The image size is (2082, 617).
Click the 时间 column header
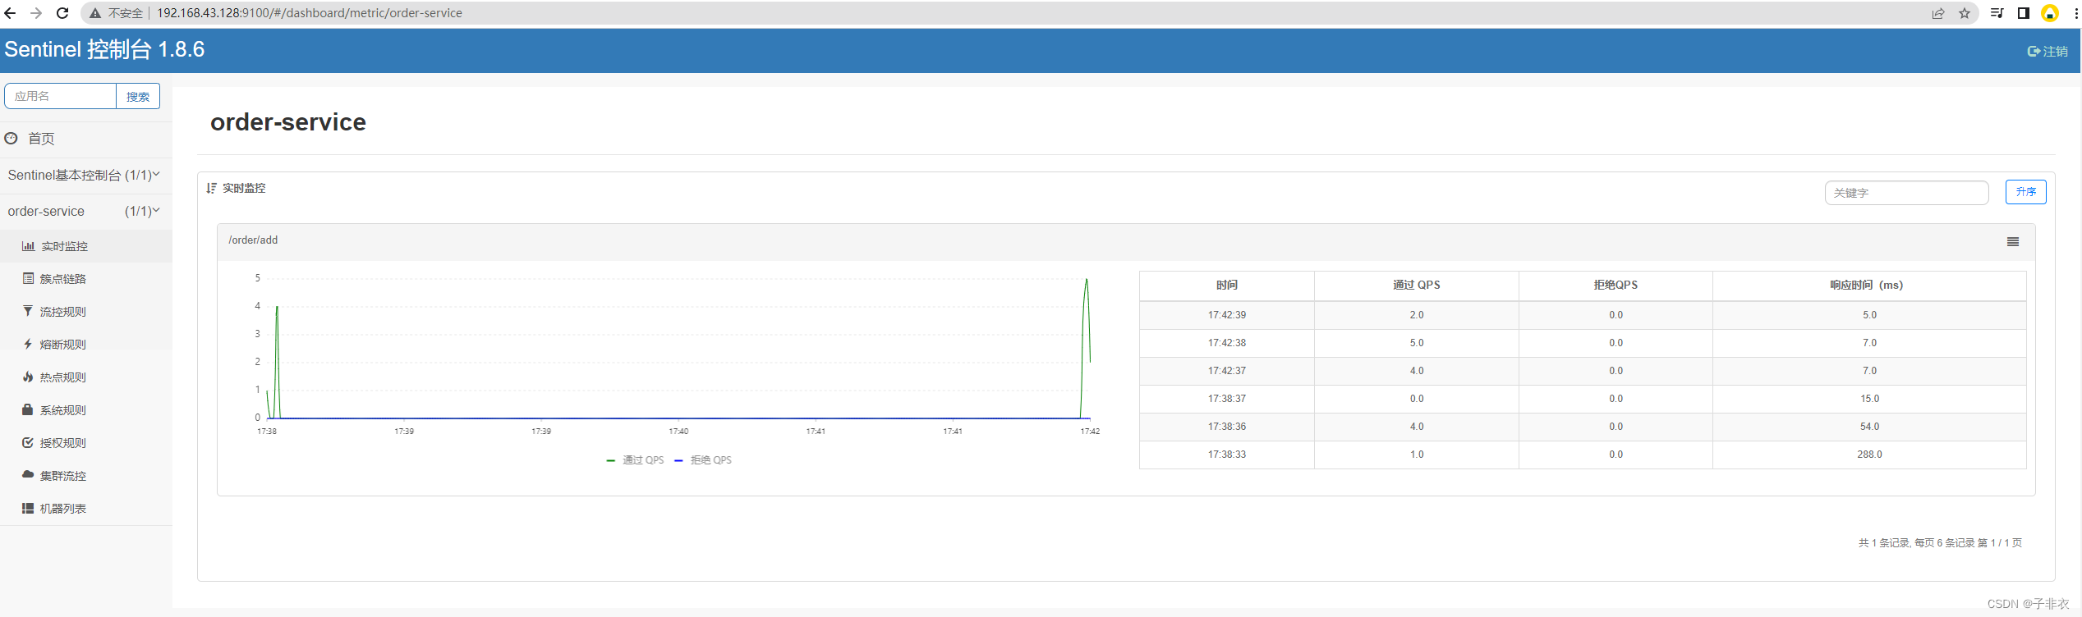(x=1227, y=286)
